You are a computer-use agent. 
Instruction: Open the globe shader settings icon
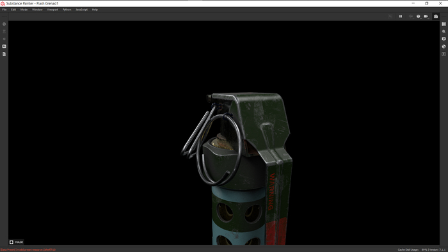[x=444, y=47]
